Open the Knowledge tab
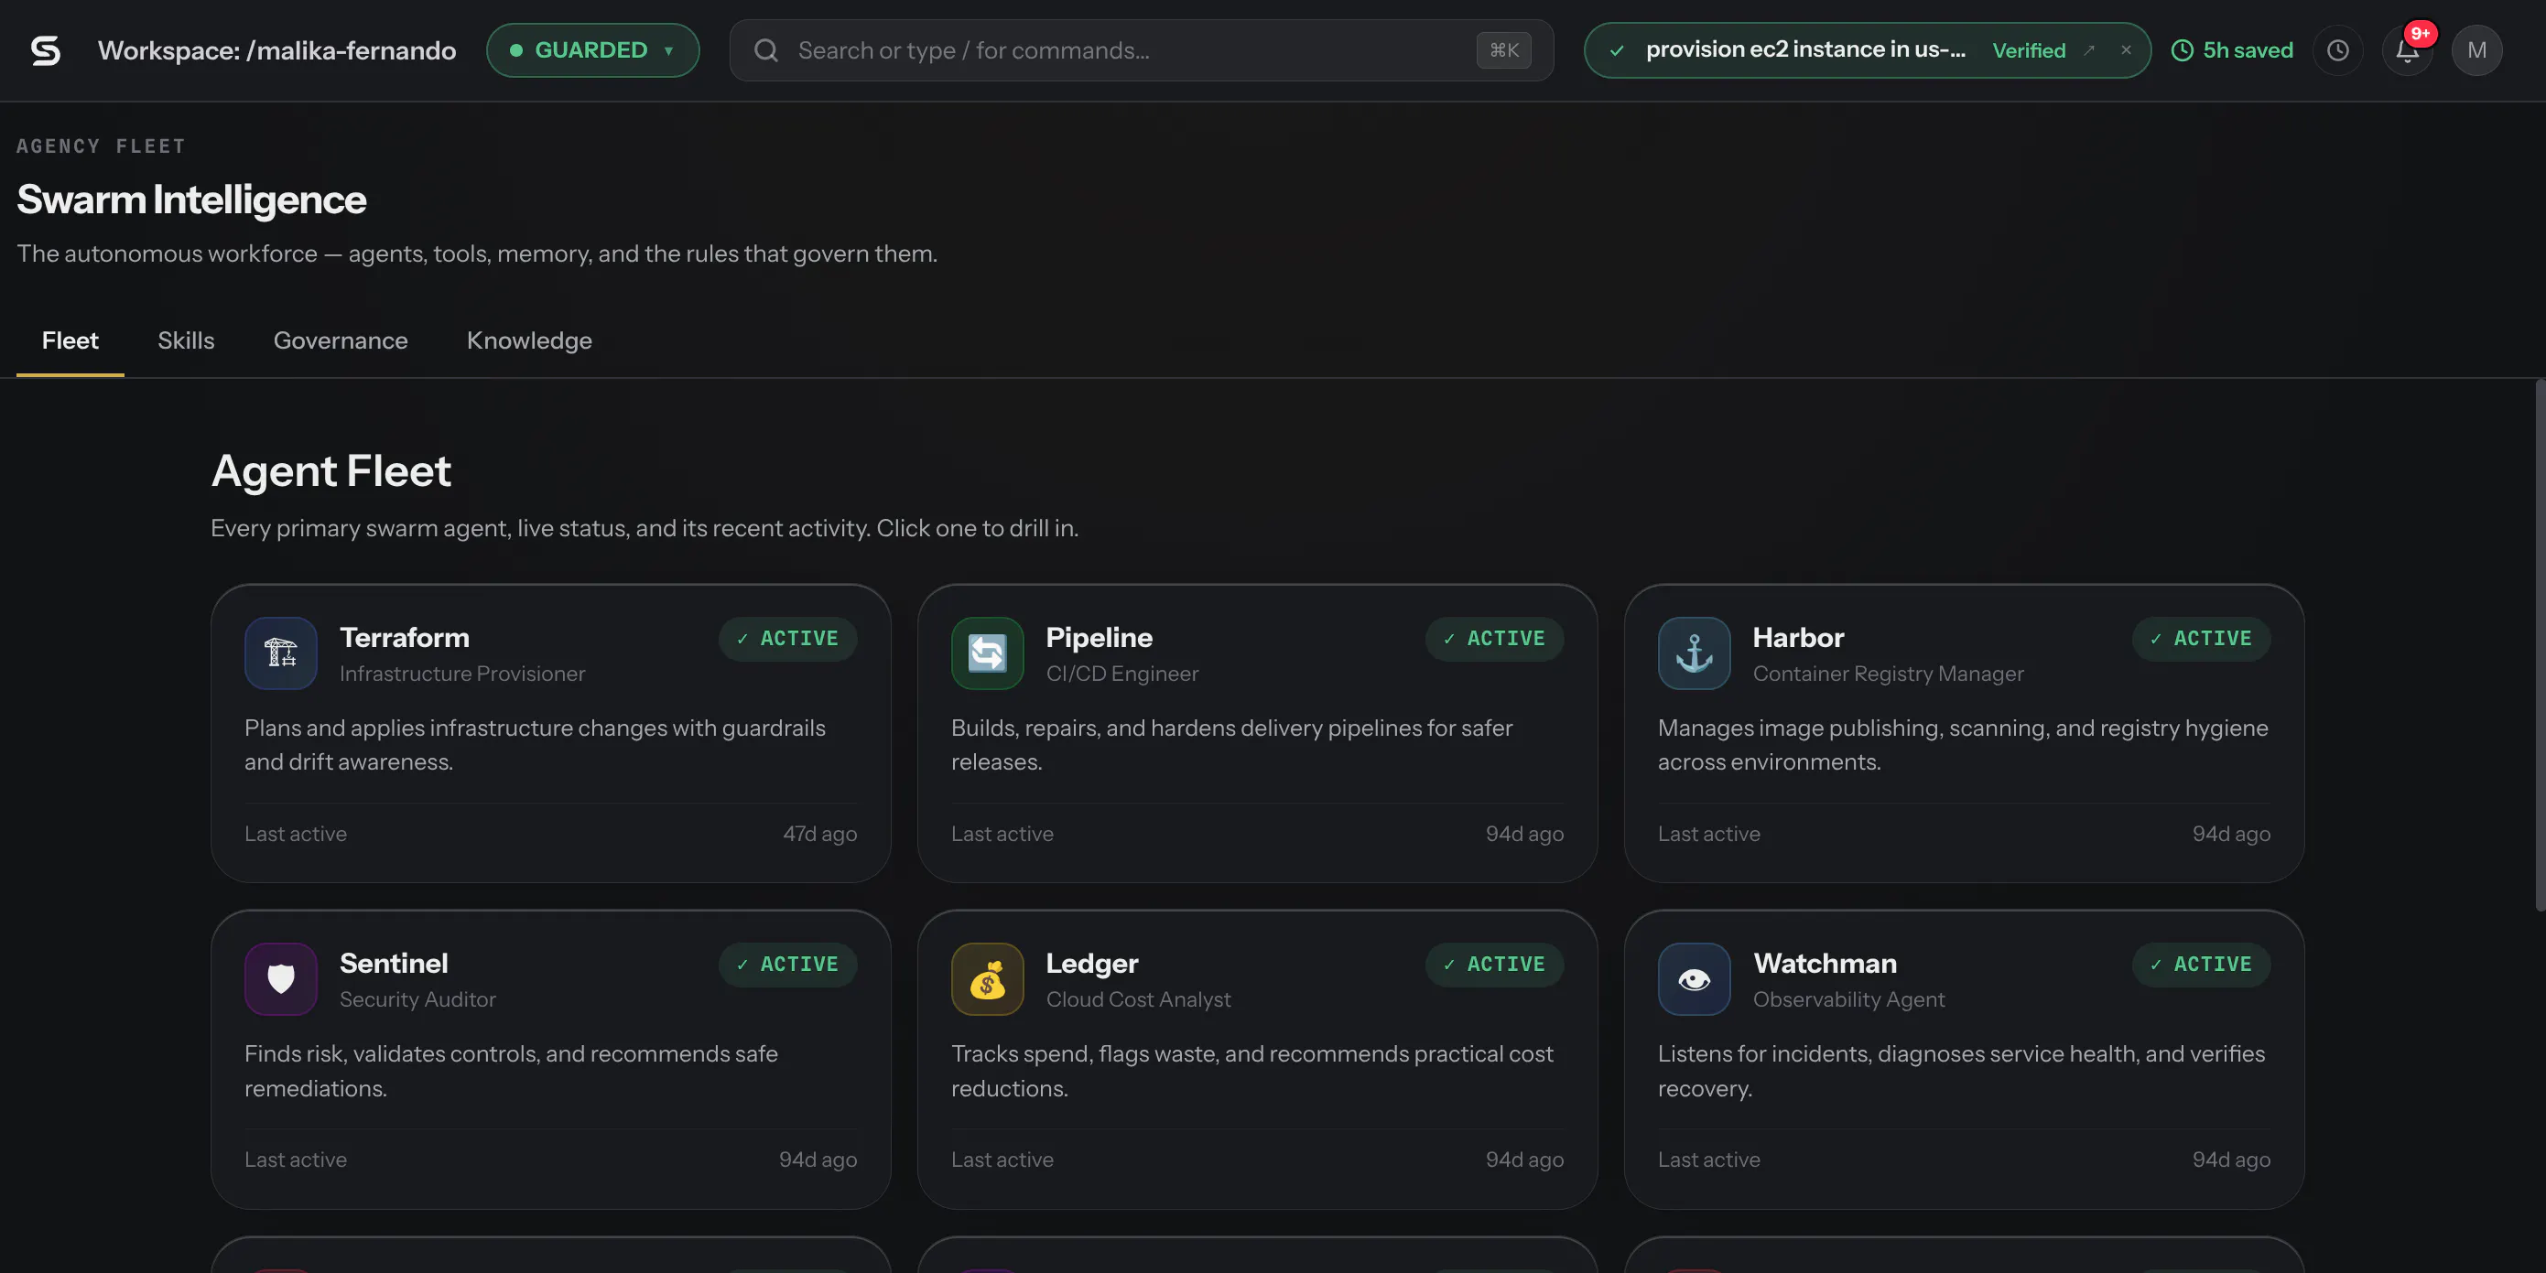The width and height of the screenshot is (2546, 1273). point(530,341)
